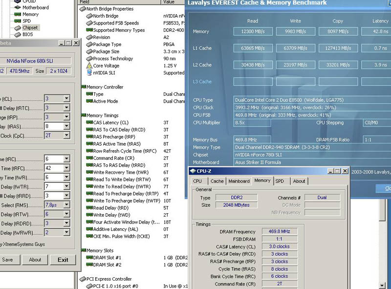Open the tWTR dropdown showing 7

click(x=66, y=186)
